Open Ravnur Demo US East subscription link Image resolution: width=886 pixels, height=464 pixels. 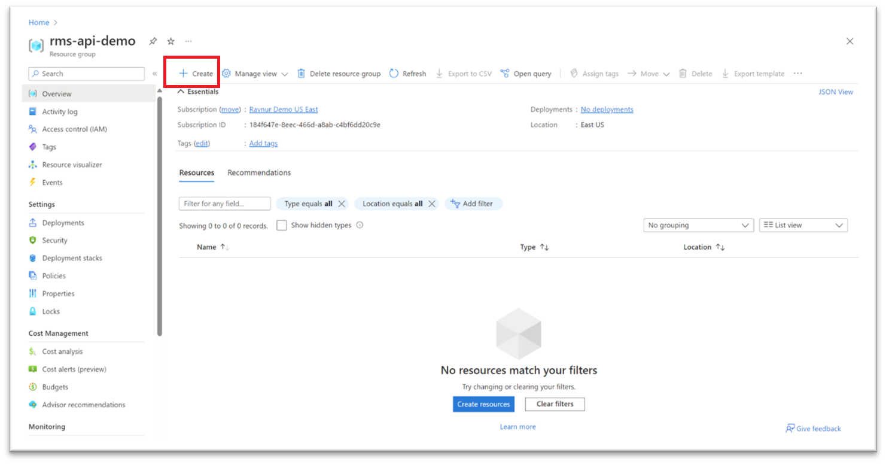284,110
